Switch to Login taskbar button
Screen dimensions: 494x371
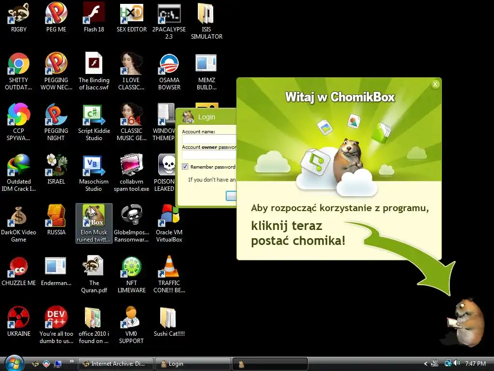point(192,364)
